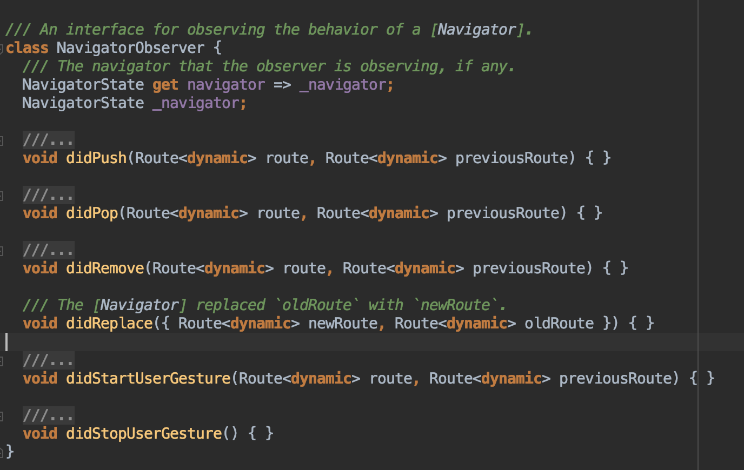744x470 pixels.
Task: Click `newRoute` in the doc comment
Action: (455, 305)
